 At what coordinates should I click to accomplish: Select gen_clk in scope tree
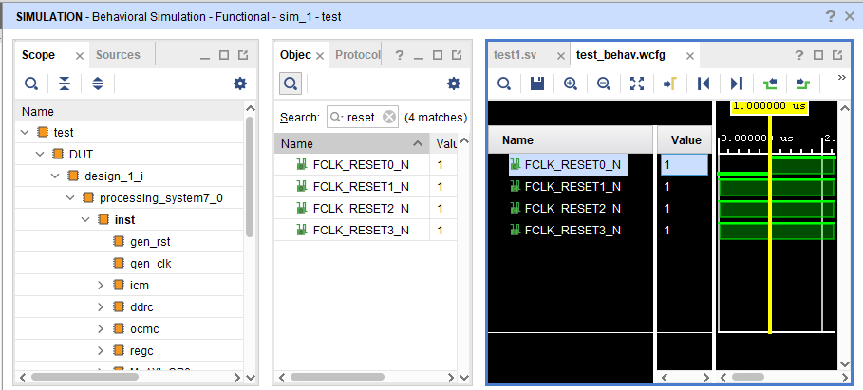coord(151,264)
